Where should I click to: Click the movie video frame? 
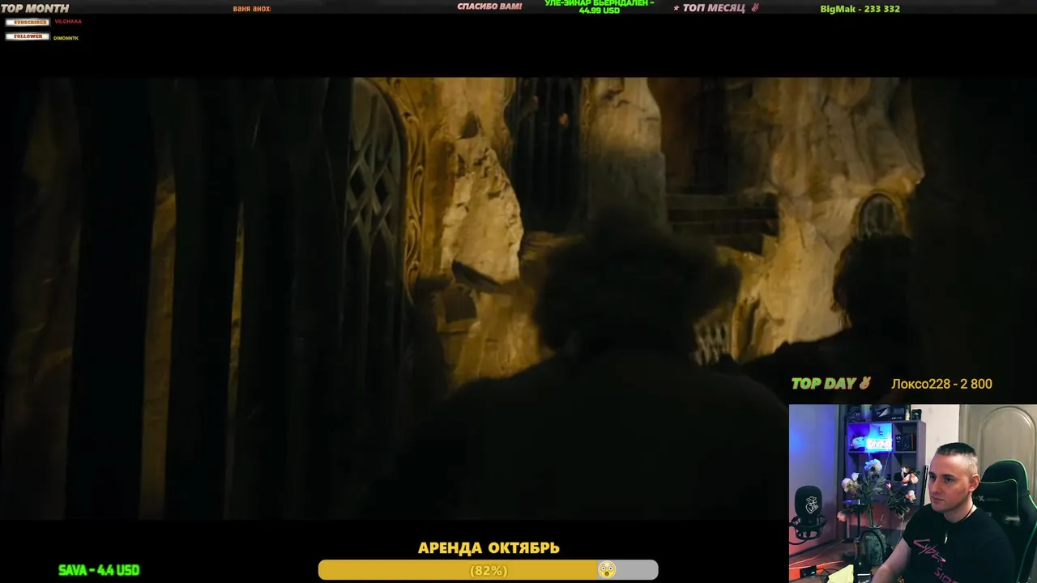tap(518, 298)
